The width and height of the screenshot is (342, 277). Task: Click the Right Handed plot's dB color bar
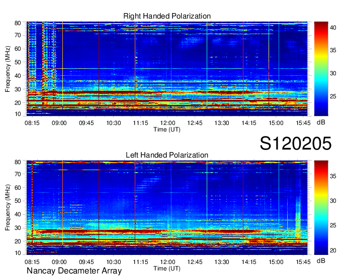tap(321, 69)
